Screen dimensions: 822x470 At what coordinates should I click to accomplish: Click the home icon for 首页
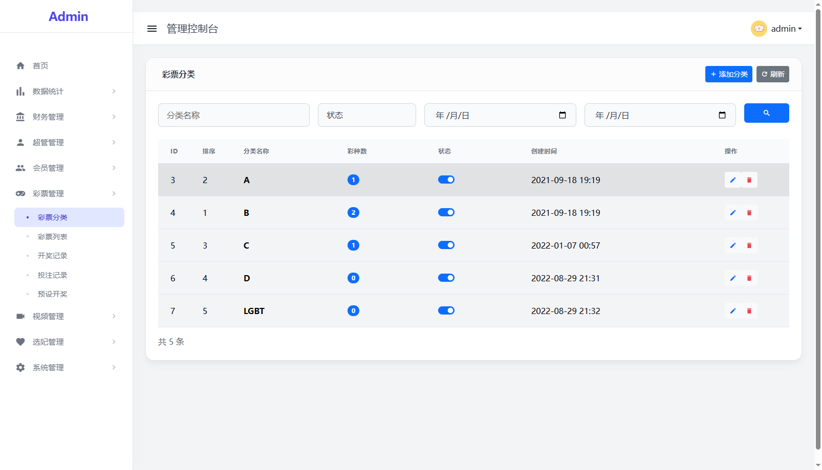pyautogui.click(x=20, y=65)
